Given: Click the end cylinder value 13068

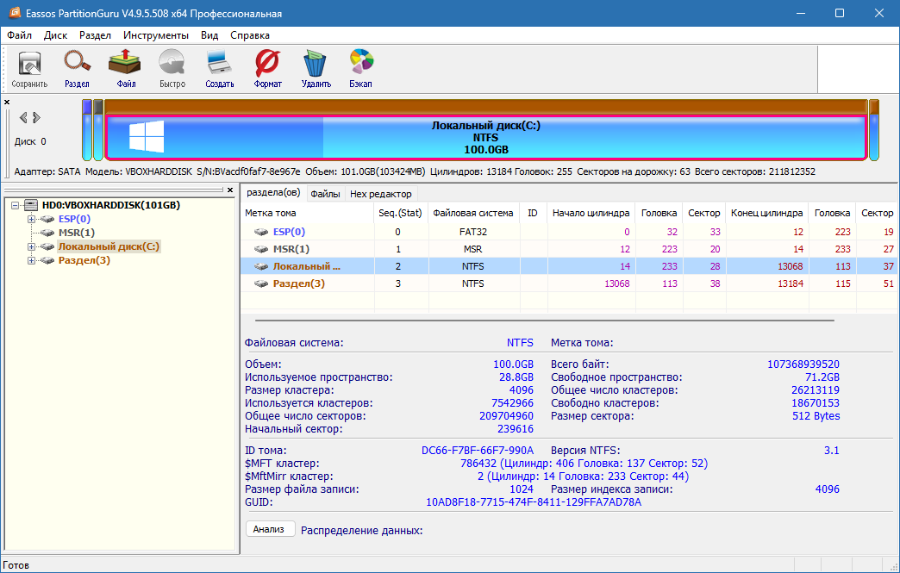Looking at the screenshot, I should (791, 266).
